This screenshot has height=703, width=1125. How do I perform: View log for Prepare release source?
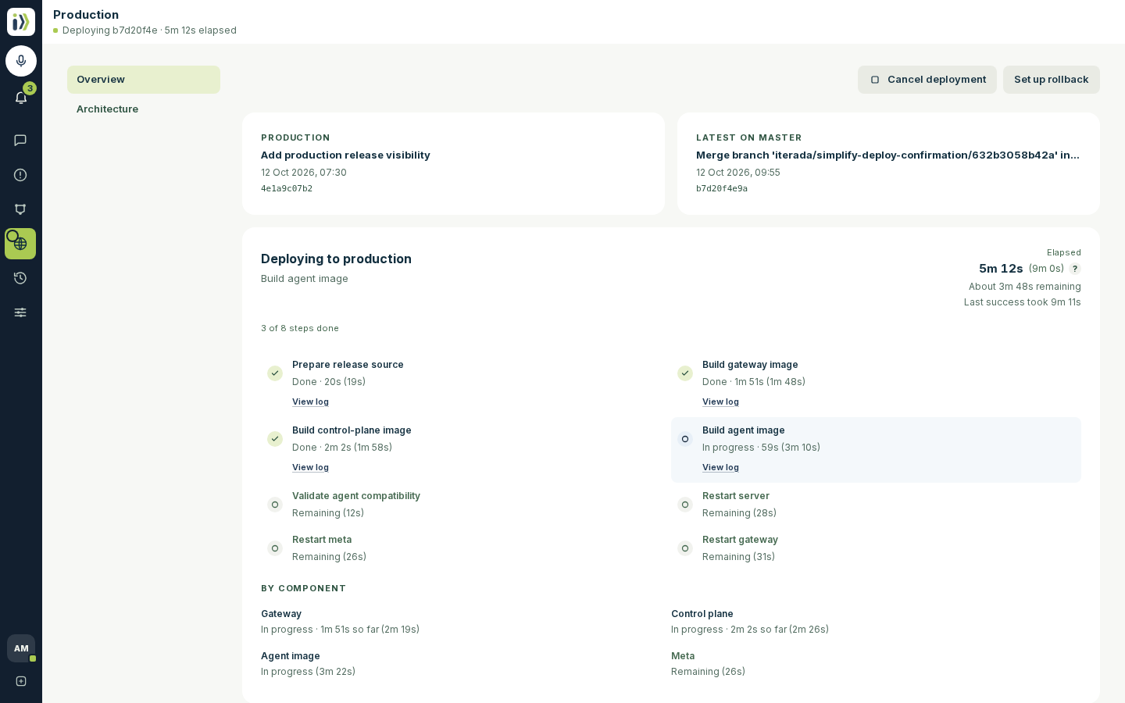coord(310,401)
